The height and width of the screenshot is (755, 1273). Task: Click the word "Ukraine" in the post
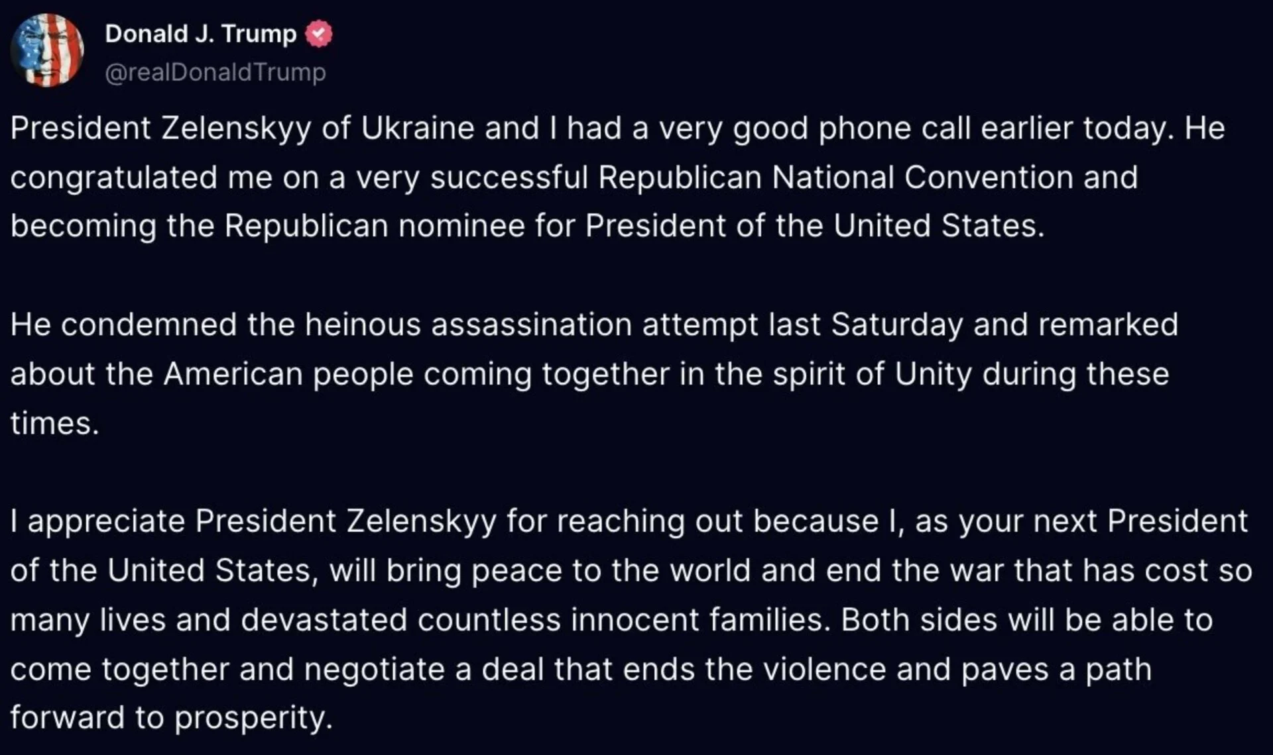pyautogui.click(x=417, y=128)
